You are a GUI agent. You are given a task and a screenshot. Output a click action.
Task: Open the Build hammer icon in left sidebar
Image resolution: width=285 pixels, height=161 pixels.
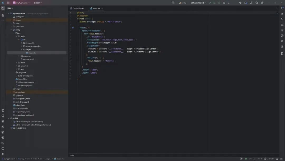pyautogui.click(x=3, y=132)
